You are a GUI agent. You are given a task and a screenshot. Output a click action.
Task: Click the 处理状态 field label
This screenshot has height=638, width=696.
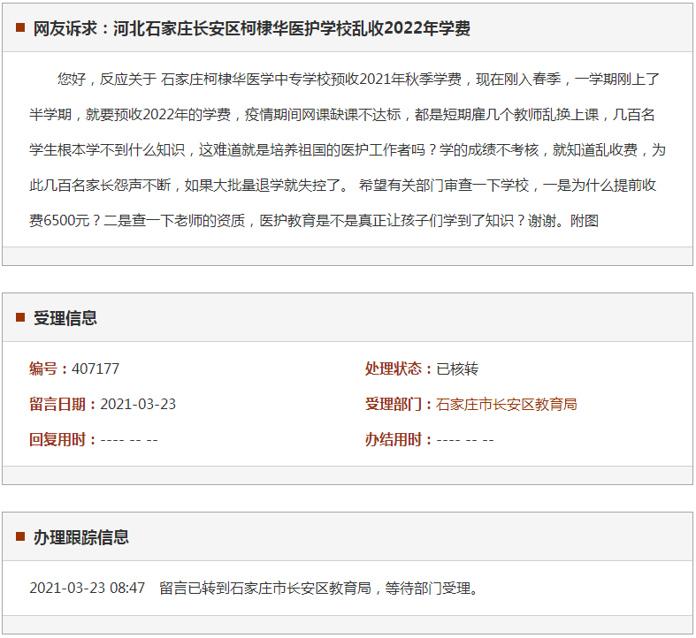[x=396, y=369]
